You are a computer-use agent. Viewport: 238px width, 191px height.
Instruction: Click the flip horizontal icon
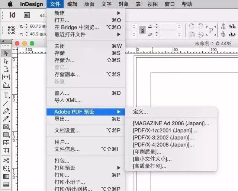coord(192,34)
